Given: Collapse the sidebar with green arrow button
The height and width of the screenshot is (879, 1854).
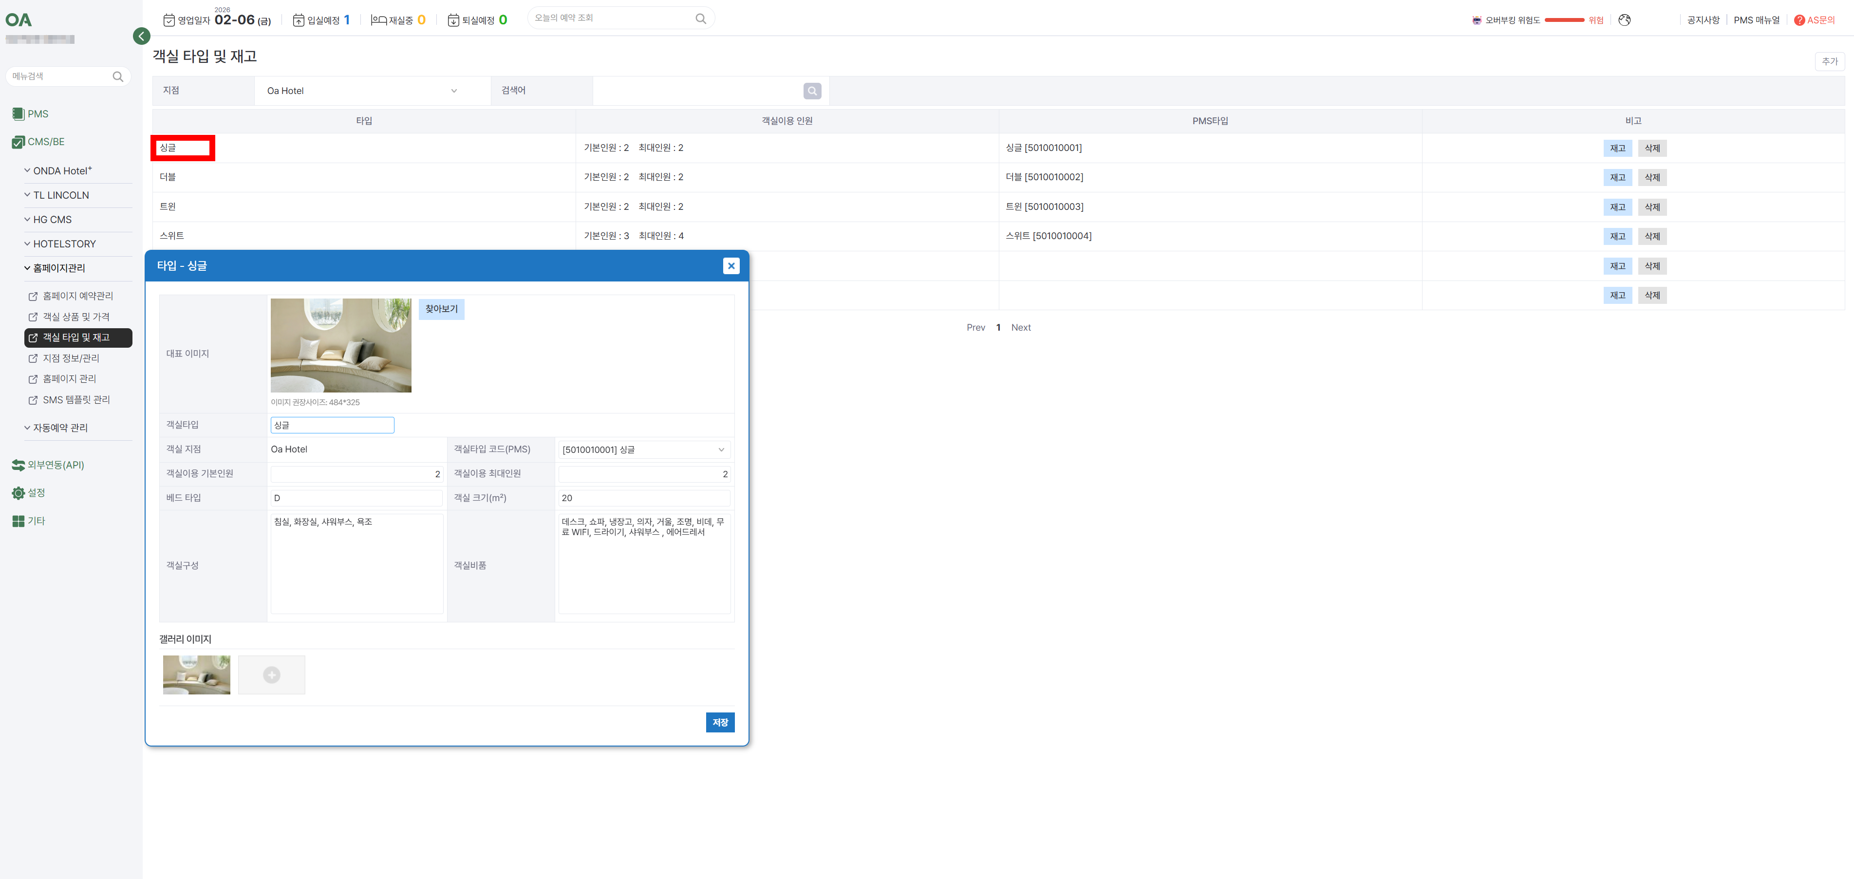Looking at the screenshot, I should (142, 36).
